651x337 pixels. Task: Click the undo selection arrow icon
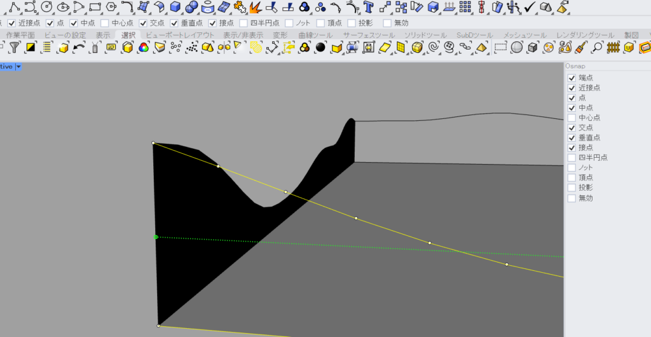coord(79,48)
